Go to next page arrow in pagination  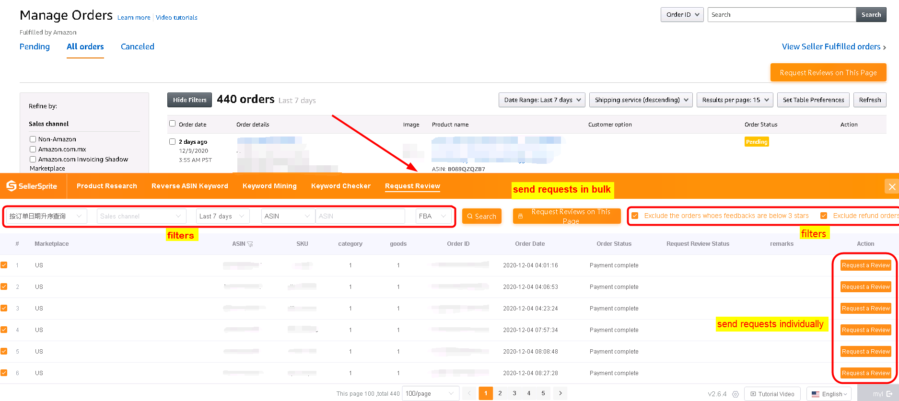[x=560, y=393]
